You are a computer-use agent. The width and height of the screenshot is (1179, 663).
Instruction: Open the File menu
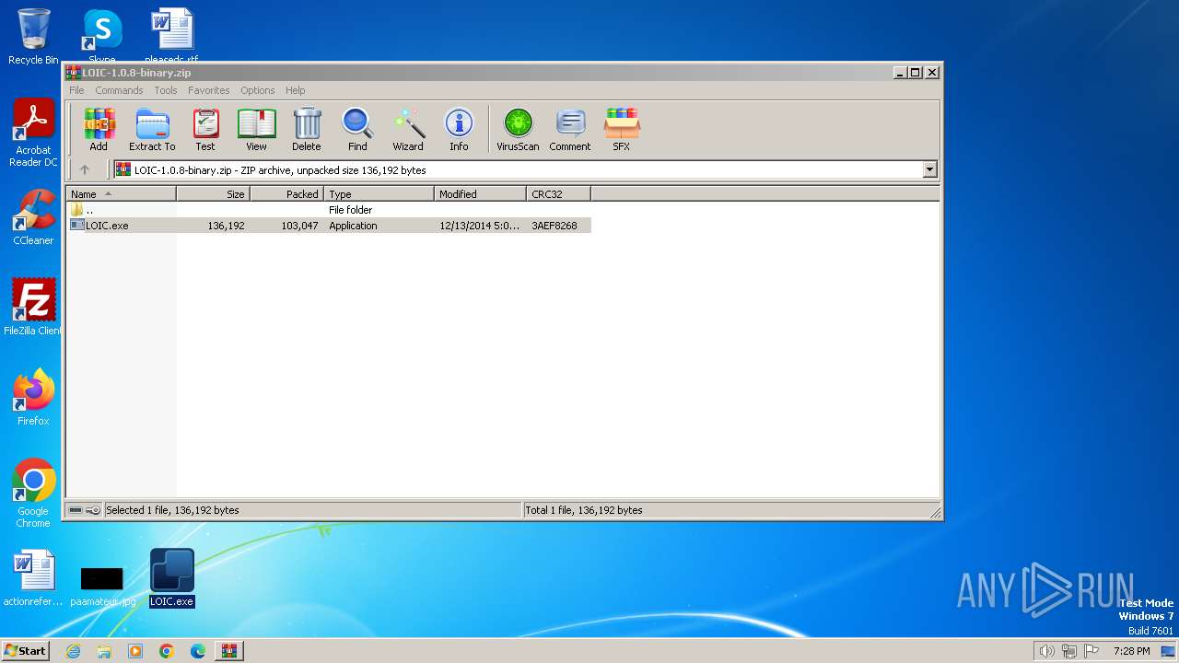point(76,90)
